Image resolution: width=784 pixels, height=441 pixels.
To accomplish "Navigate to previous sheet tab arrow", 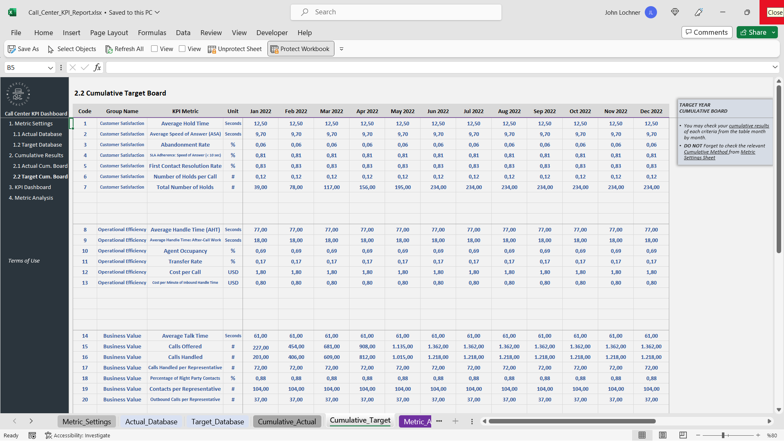I will click(15, 421).
